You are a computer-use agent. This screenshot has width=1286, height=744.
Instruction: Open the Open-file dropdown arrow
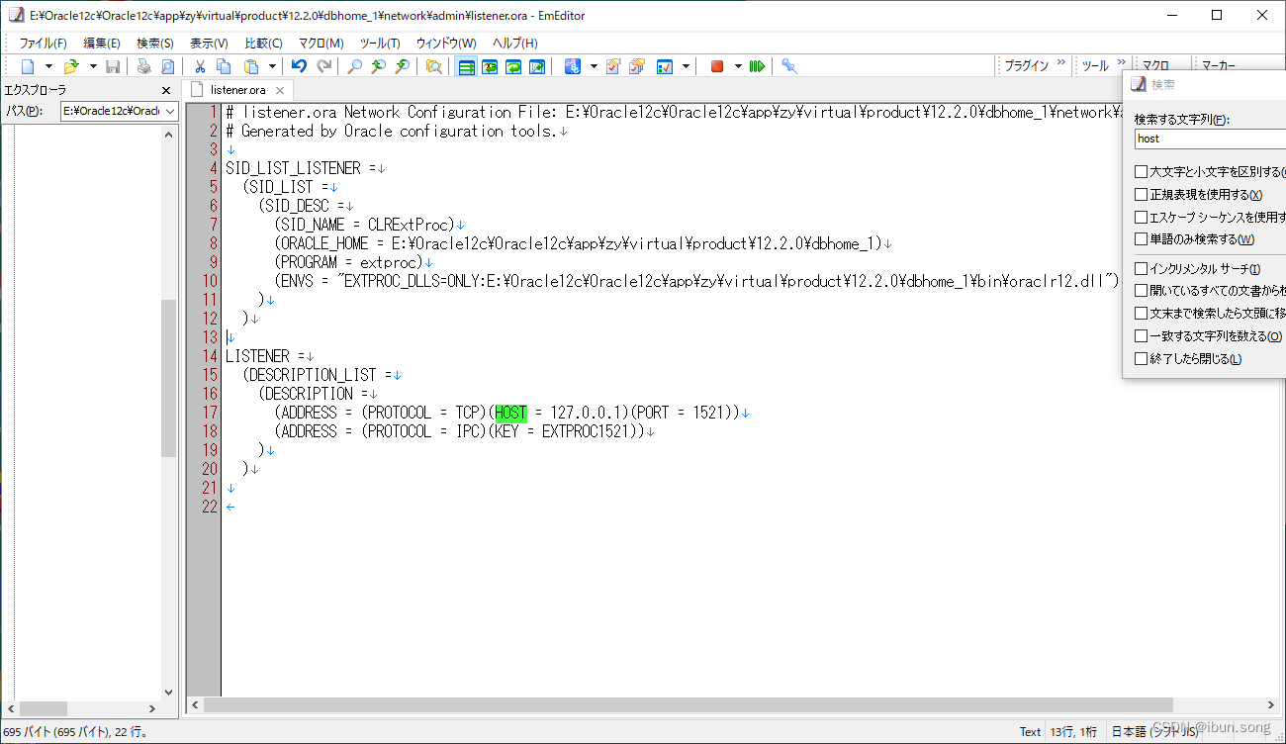93,66
